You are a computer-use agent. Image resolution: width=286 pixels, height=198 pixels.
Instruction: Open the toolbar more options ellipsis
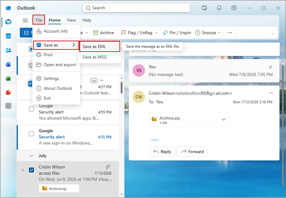pyautogui.click(x=230, y=33)
